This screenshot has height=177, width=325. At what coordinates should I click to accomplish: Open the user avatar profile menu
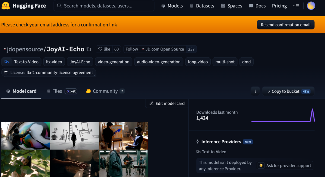coord(311,6)
